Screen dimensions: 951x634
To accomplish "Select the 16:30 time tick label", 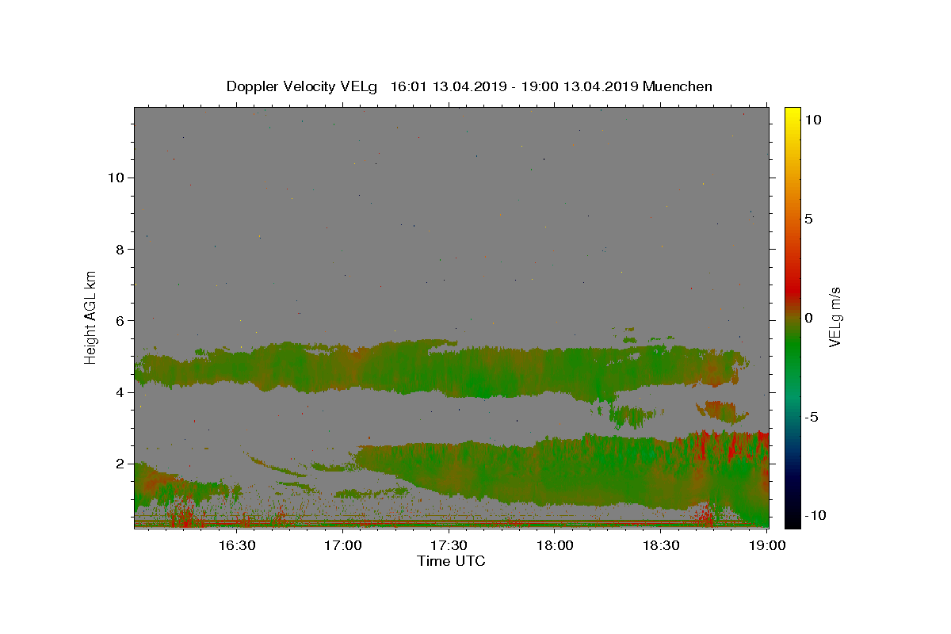I will tap(236, 545).
